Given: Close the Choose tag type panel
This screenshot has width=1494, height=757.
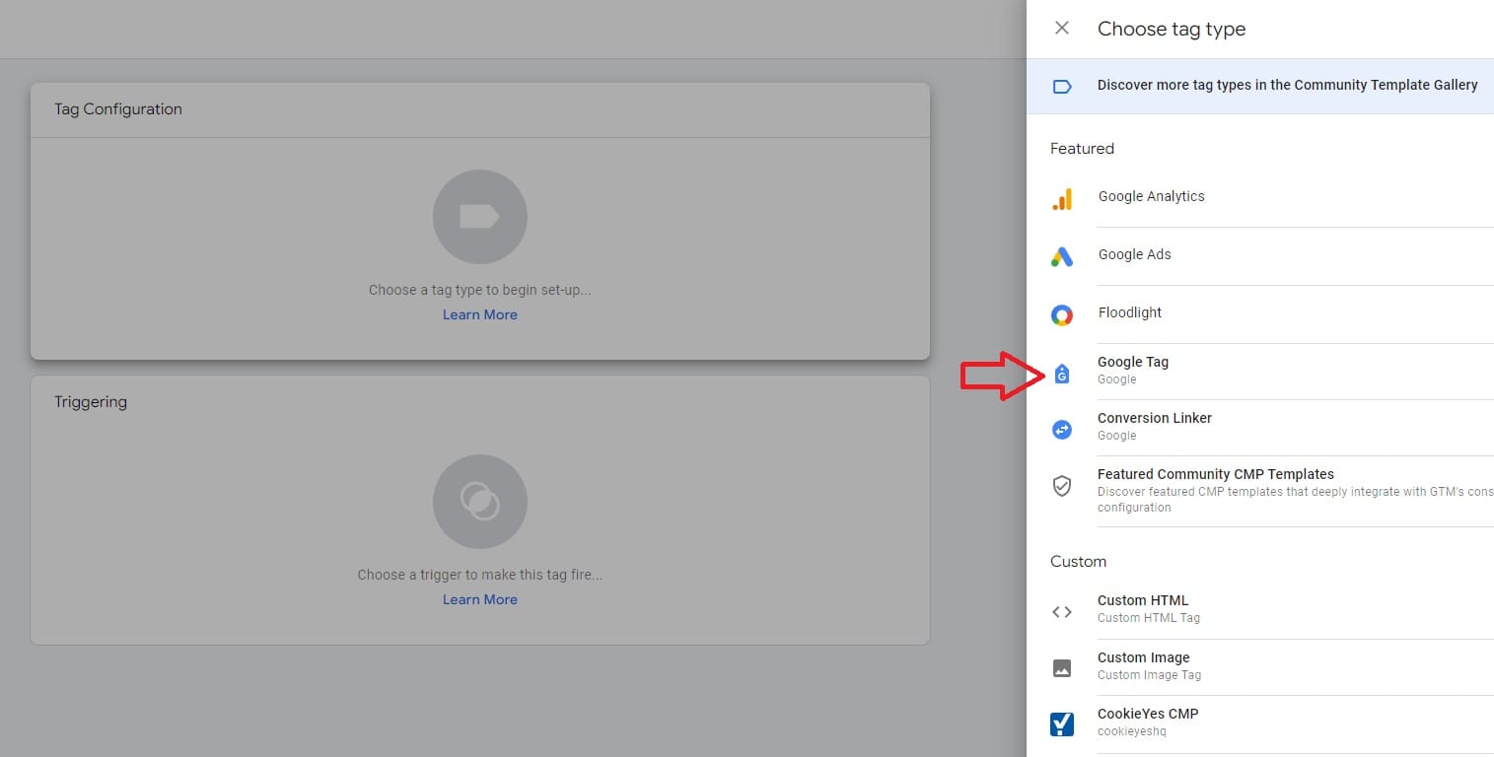Looking at the screenshot, I should (1061, 29).
